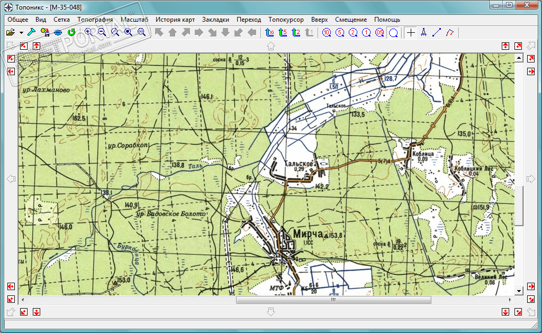Click the up-level arrow marked 10
The image size is (542, 333).
click(x=269, y=33)
